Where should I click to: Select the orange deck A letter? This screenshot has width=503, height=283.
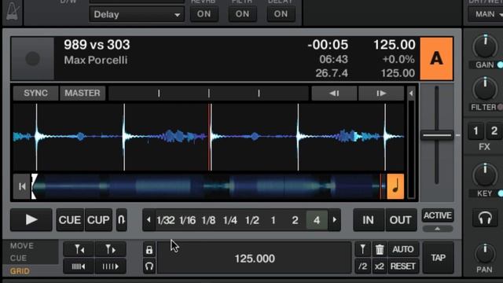tap(436, 58)
